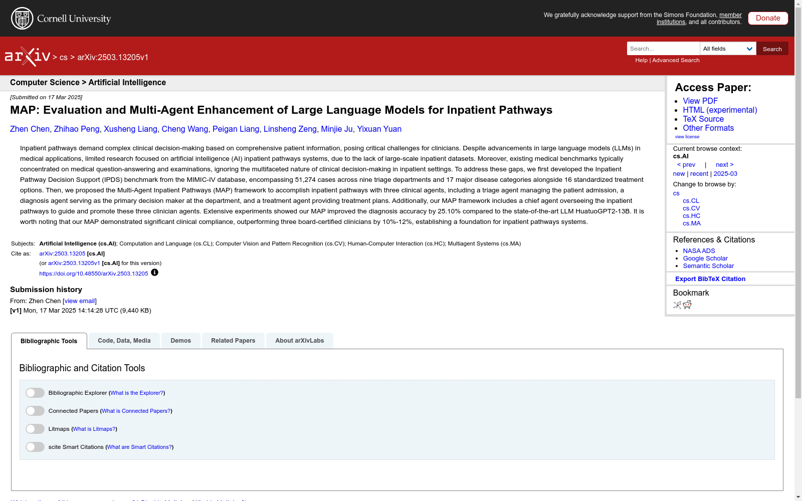Screen dimensions: 802x501
Task: Click the Donate button
Action: coord(768,18)
